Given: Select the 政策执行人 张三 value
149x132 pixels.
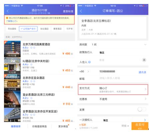Looking at the screenshot, I should pos(102,53).
